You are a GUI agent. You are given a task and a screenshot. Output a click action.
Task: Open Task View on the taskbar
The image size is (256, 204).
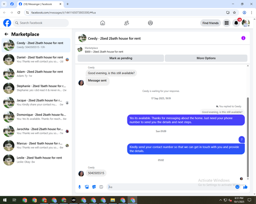pyautogui.click(x=14, y=200)
